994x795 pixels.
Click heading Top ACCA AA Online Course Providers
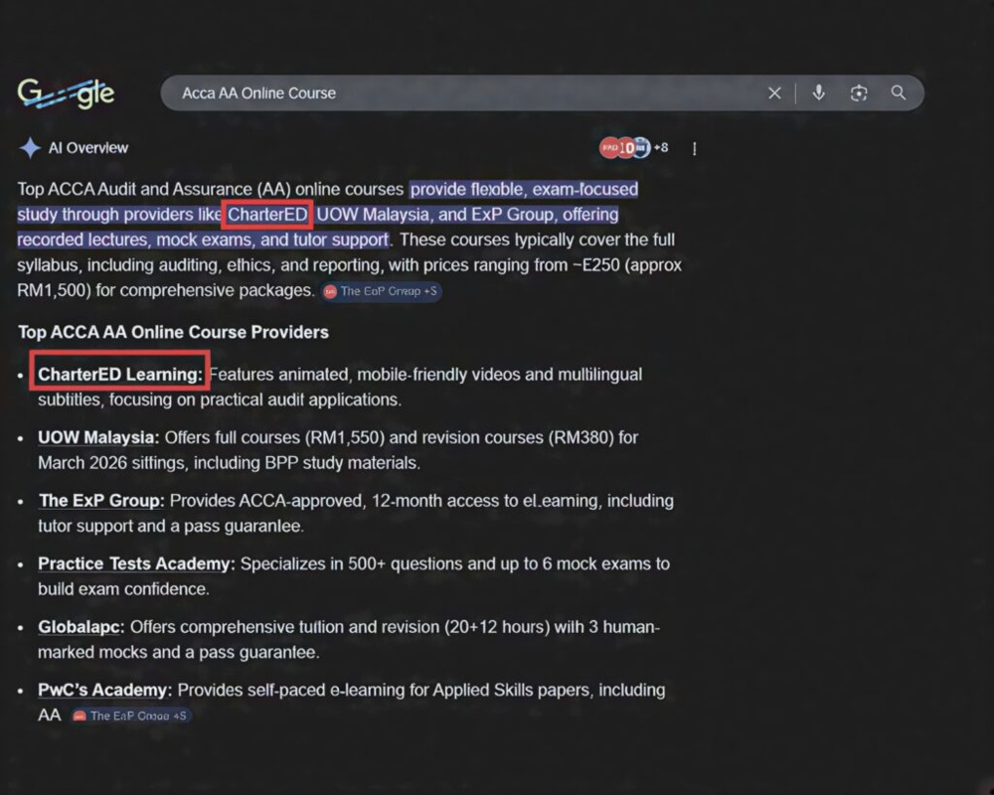[173, 332]
